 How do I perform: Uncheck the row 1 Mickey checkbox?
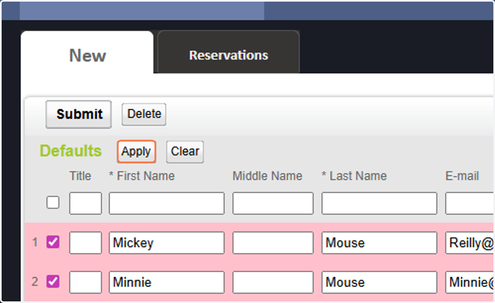53,242
